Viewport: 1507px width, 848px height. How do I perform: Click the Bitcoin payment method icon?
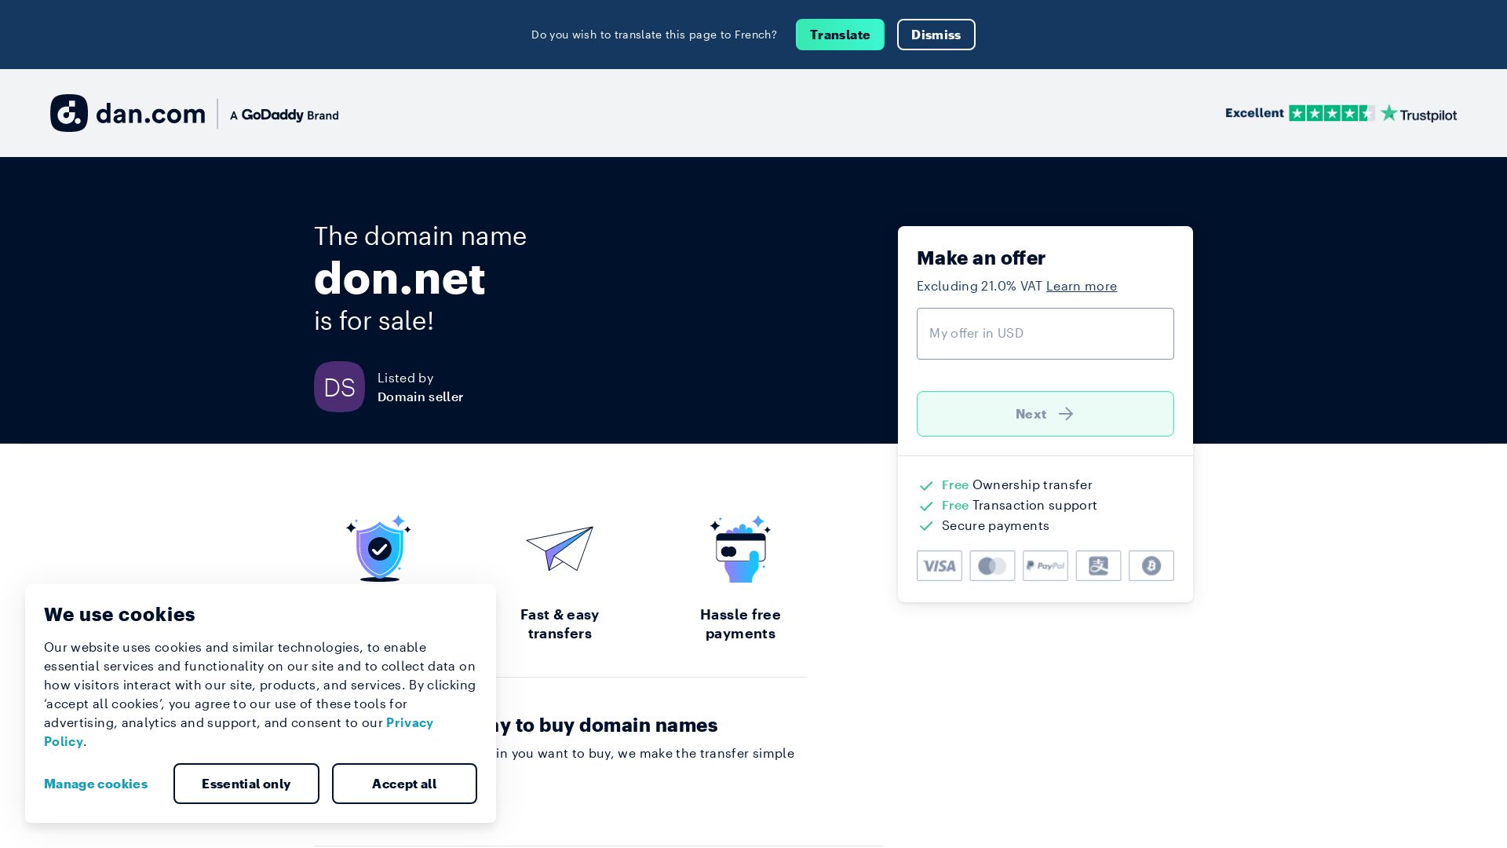(1151, 565)
